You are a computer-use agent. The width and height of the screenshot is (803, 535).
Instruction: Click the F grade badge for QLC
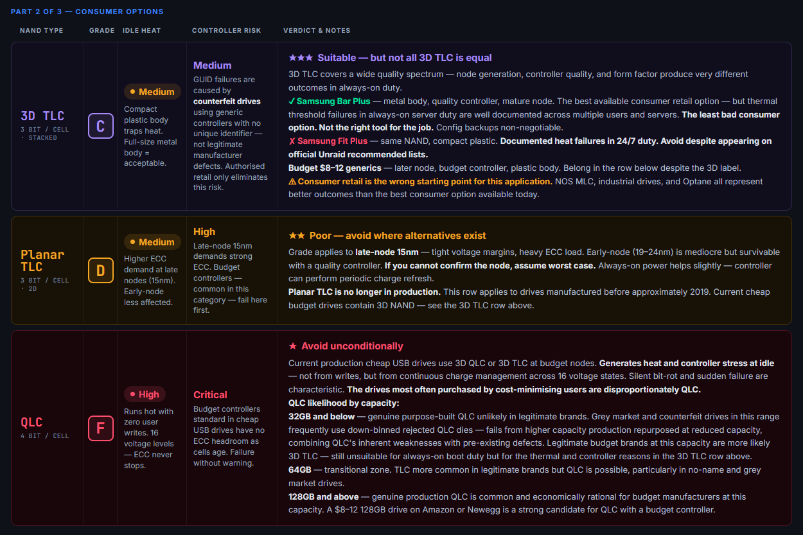(100, 428)
